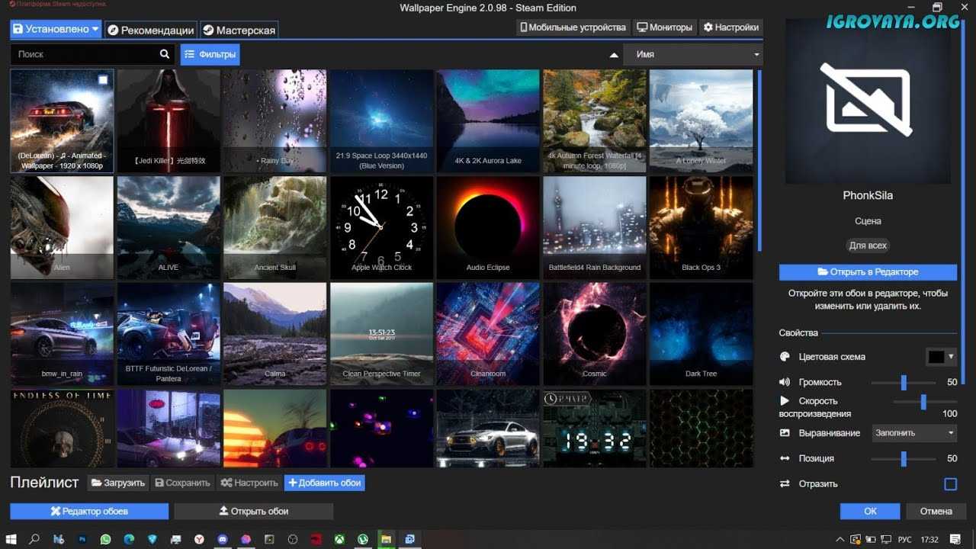Select the Jedi Killer wallpaper
The width and height of the screenshot is (976, 549).
tap(169, 120)
